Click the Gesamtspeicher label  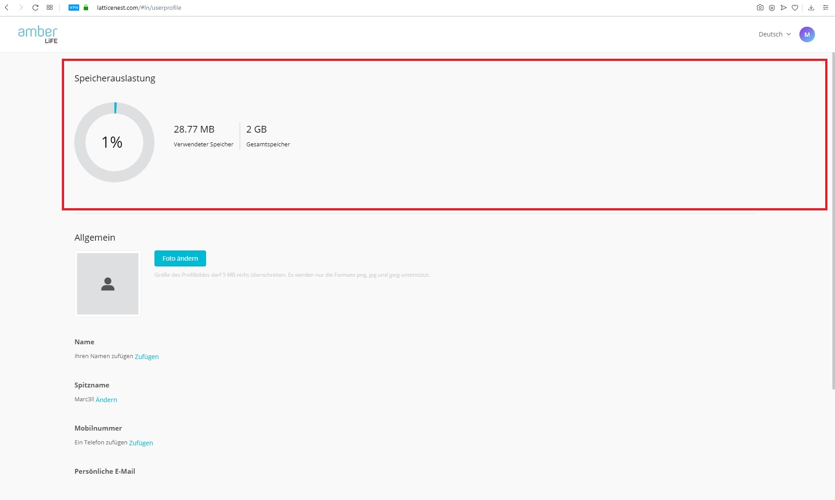click(268, 145)
